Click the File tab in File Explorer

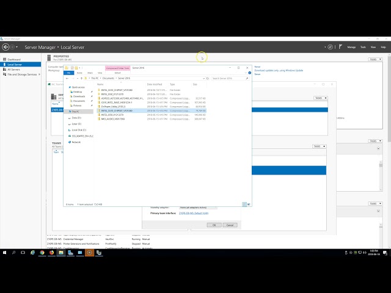pos(68,73)
